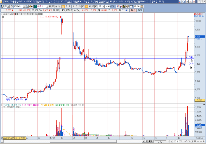
Task: Expand the custom interval 15 dropdown
Action: click(x=103, y=6)
